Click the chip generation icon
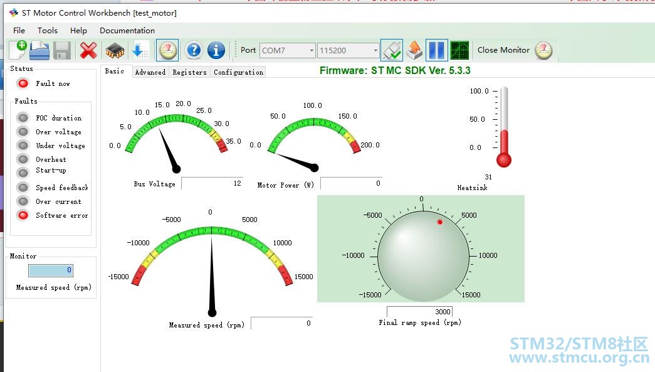Viewport: 655px width, 372px height. tap(115, 51)
